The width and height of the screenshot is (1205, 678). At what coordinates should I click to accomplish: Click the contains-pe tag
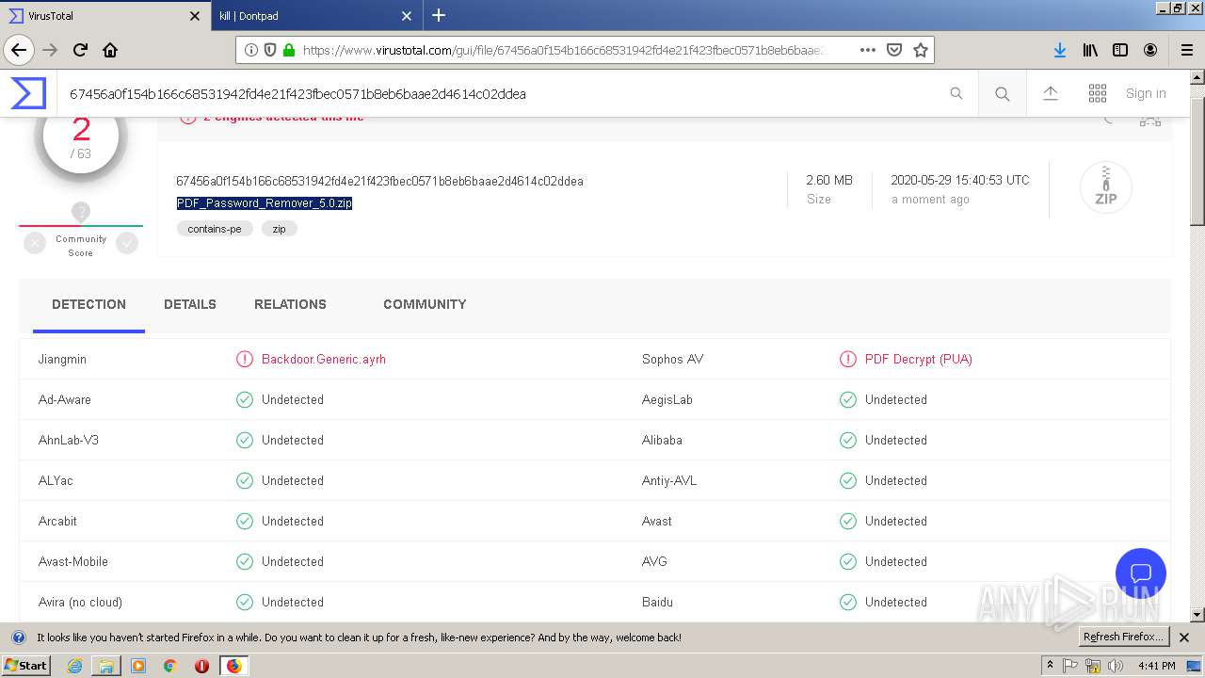215,229
